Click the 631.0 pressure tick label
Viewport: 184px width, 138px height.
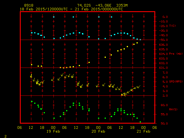click(x=164, y=68)
